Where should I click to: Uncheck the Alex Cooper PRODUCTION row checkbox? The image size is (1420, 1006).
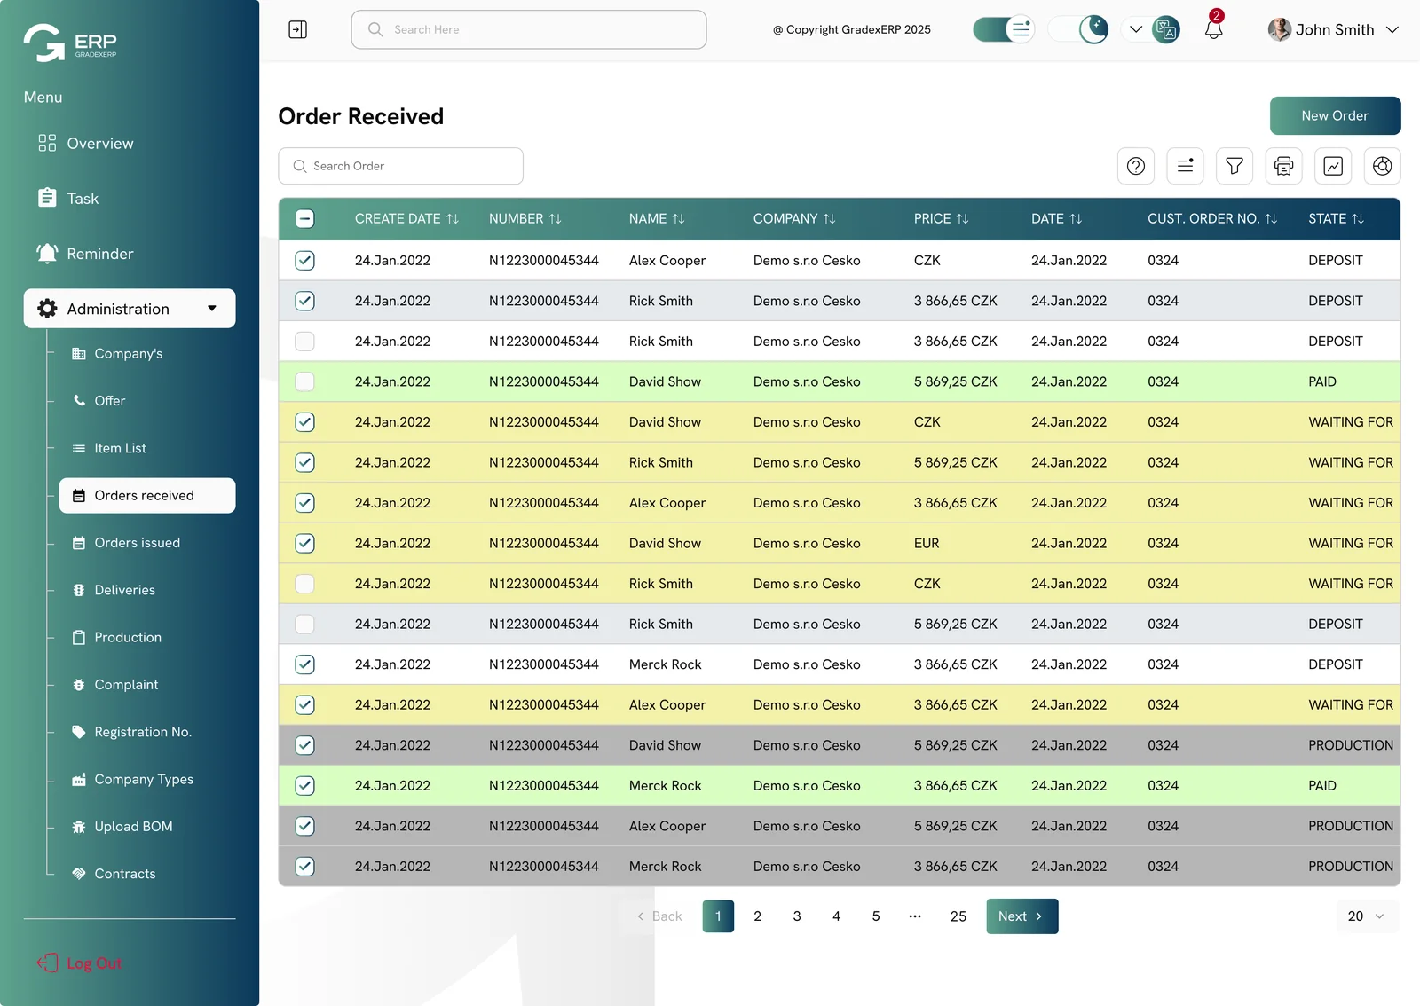[304, 826]
